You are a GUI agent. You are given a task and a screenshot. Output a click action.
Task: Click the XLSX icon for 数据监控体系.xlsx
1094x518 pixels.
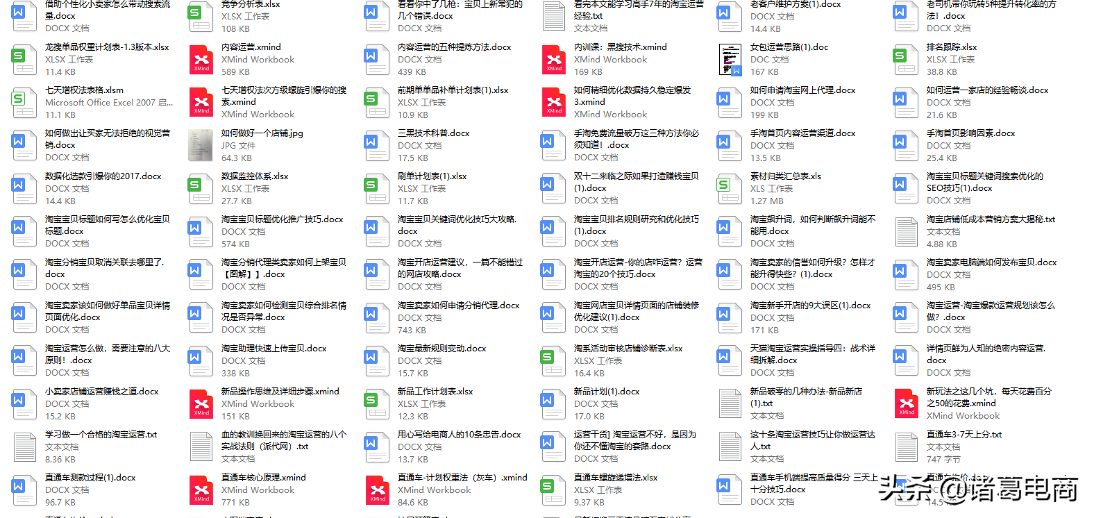click(201, 189)
